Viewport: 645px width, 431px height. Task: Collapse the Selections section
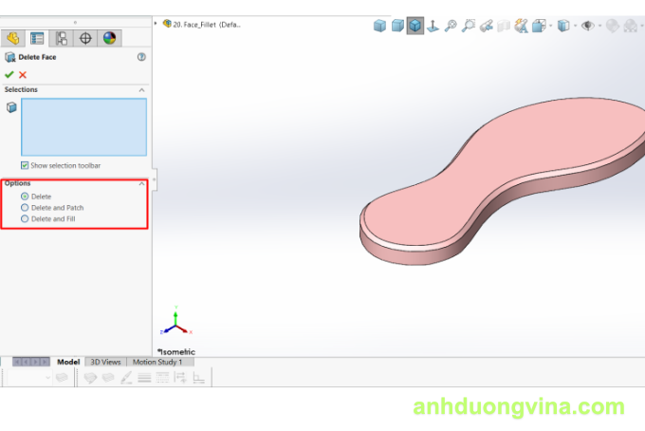click(x=142, y=90)
